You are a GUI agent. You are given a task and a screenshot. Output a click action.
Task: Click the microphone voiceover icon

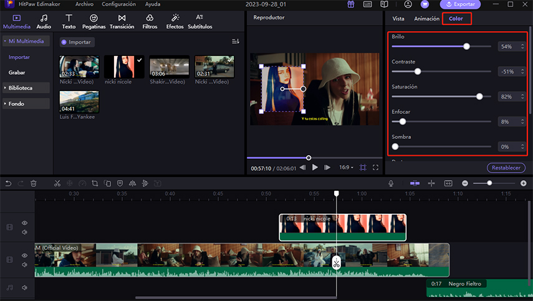coord(391,183)
